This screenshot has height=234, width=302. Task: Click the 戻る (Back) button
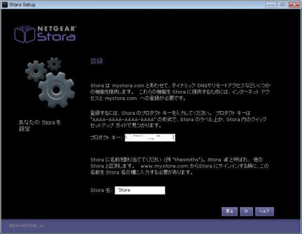[230, 211]
